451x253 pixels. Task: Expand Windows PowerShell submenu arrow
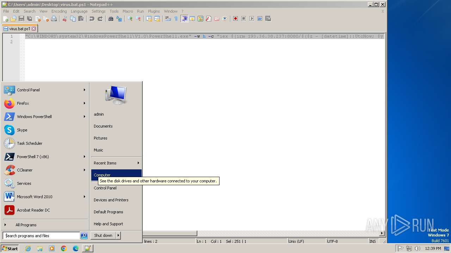(x=85, y=117)
